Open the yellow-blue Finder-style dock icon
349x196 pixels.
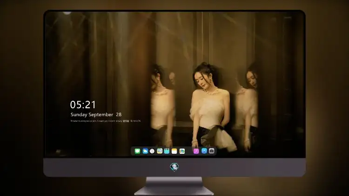point(160,151)
